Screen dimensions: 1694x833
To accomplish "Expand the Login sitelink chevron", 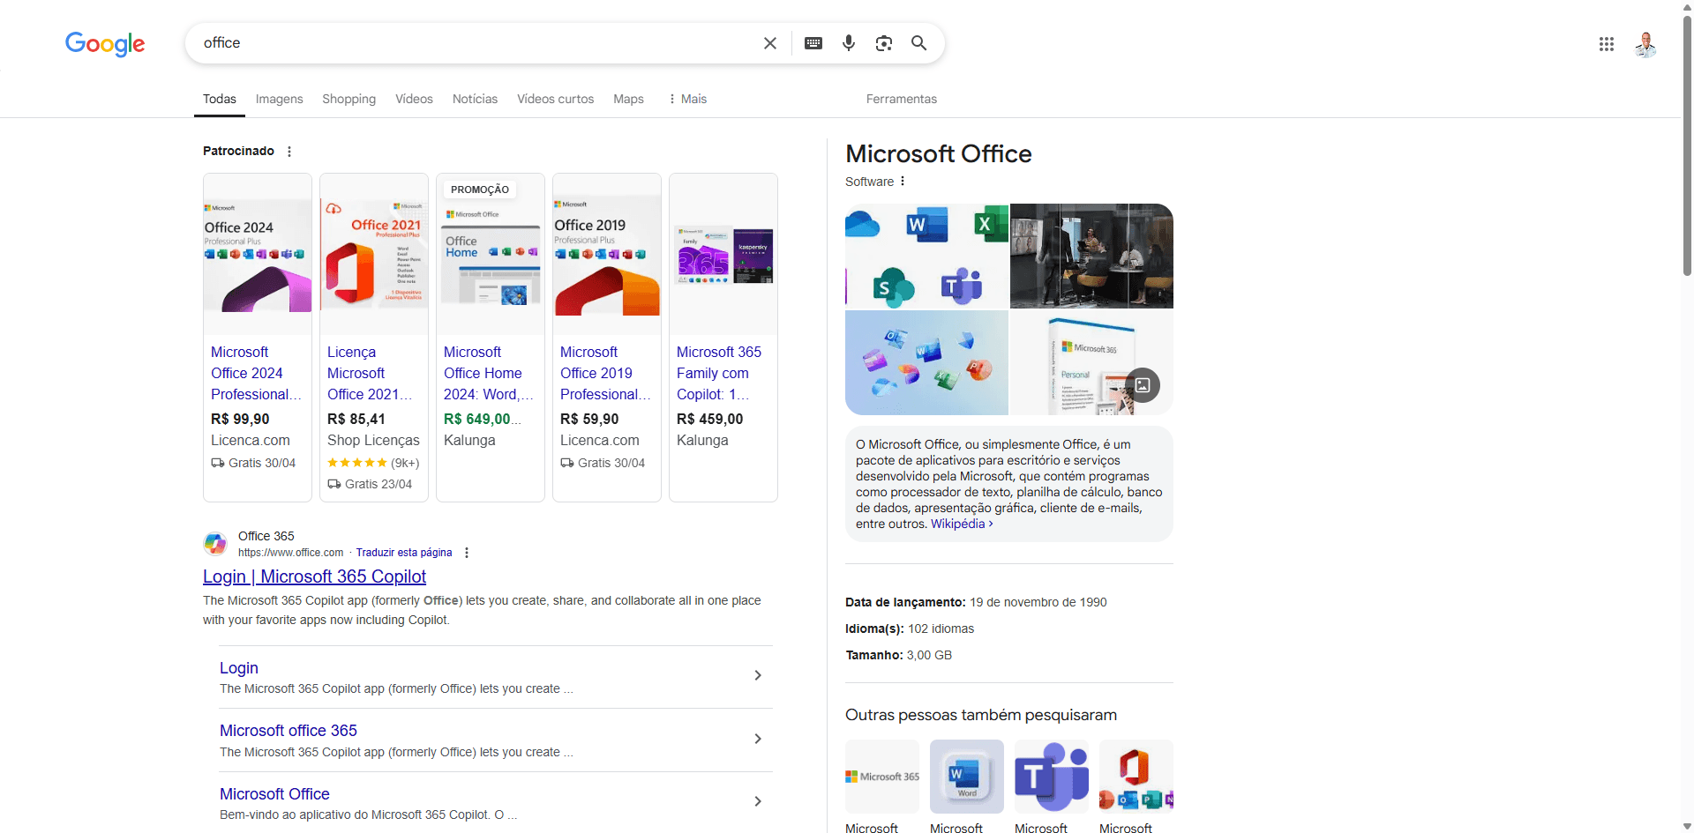I will click(758, 675).
